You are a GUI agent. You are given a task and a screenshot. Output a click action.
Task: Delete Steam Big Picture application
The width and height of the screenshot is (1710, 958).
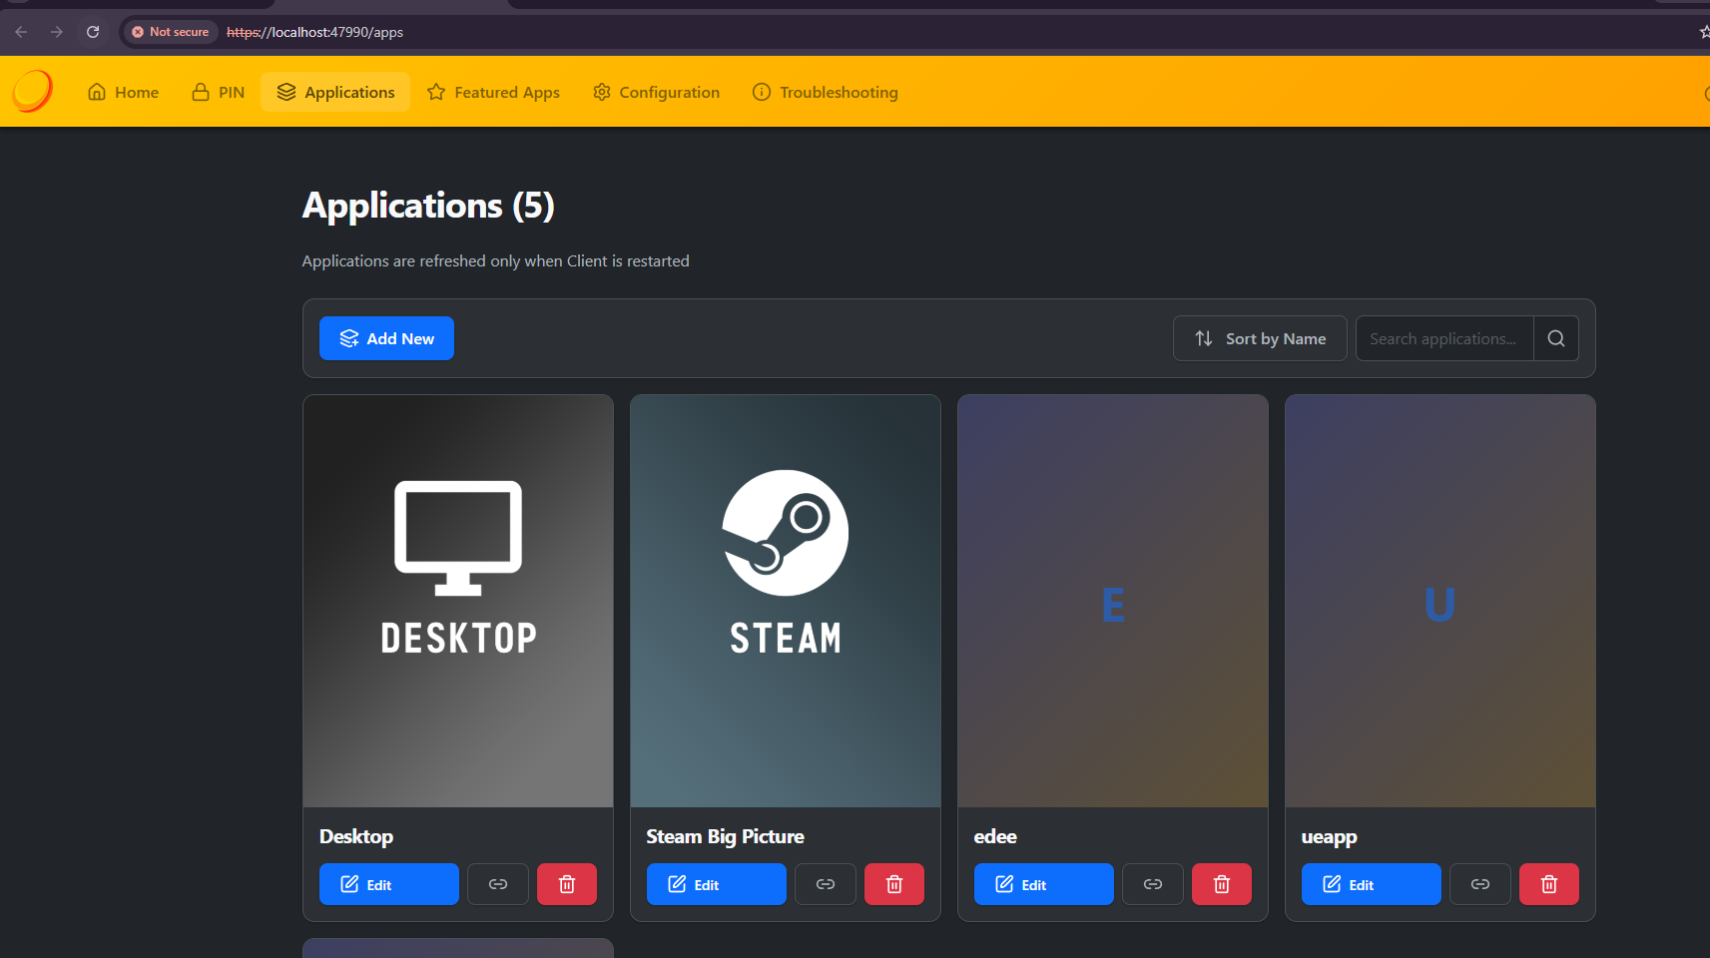(x=894, y=884)
